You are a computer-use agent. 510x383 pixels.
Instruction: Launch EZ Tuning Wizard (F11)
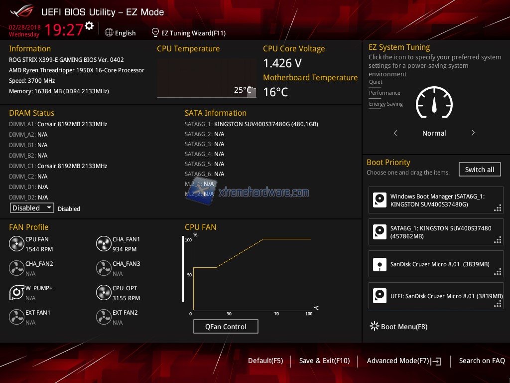tap(188, 33)
